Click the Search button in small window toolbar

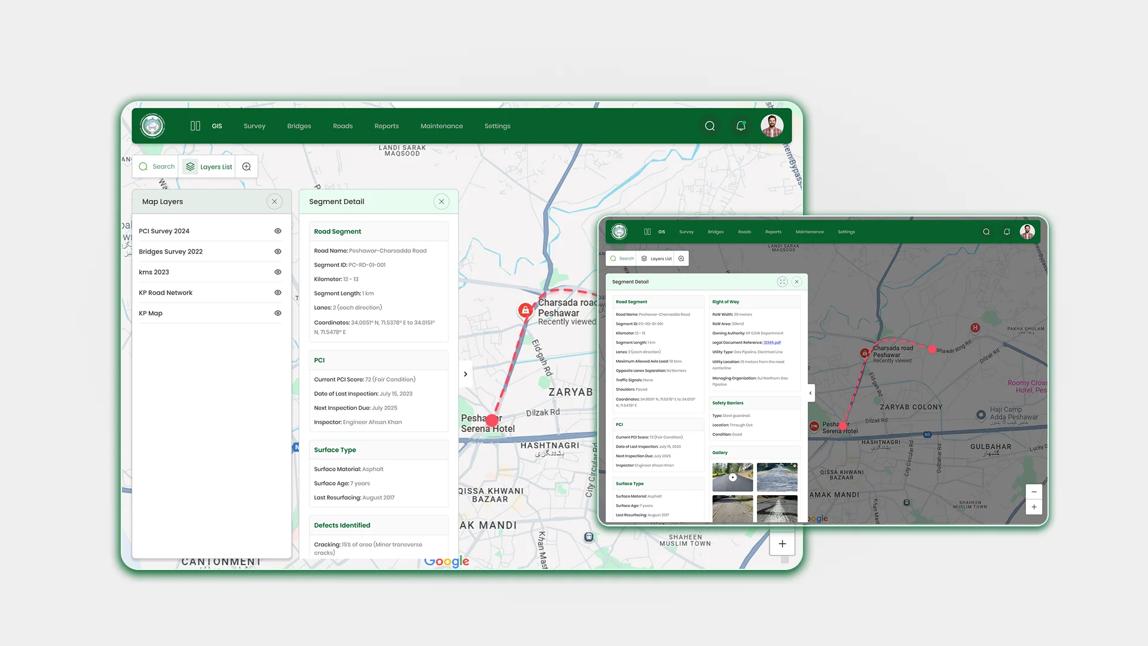[622, 258]
